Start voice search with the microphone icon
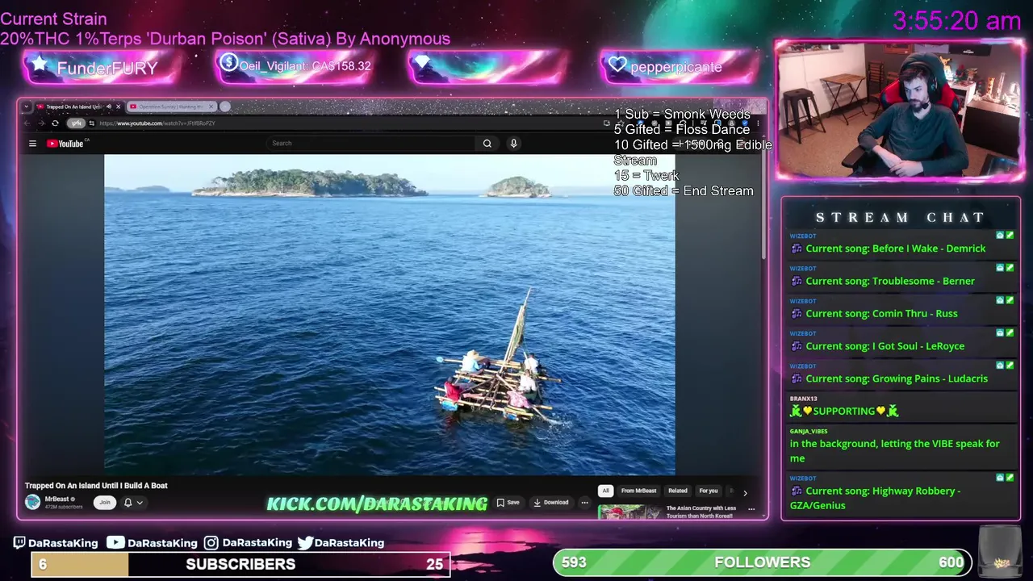 click(x=513, y=144)
